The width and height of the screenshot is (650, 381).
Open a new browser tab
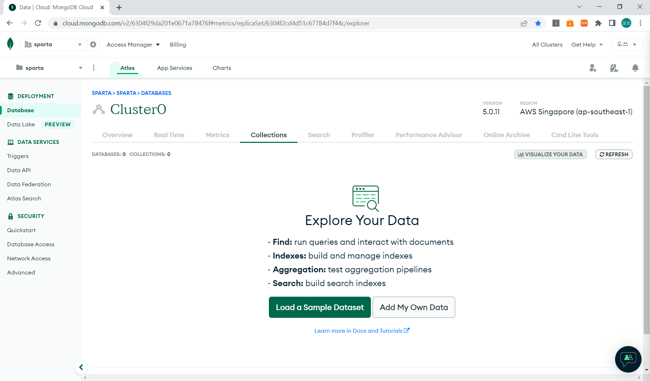coord(119,7)
